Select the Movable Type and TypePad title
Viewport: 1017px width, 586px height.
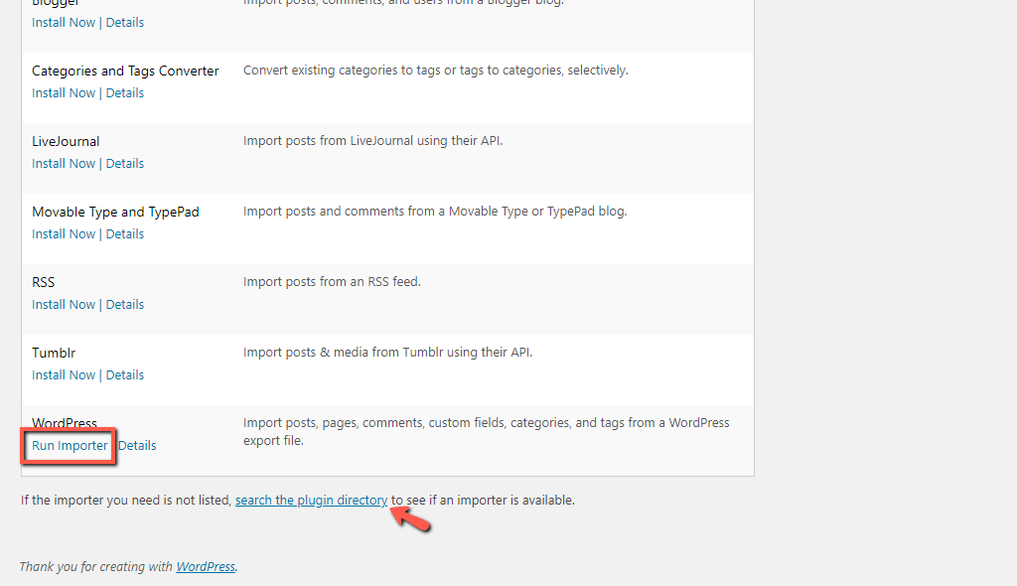click(115, 213)
